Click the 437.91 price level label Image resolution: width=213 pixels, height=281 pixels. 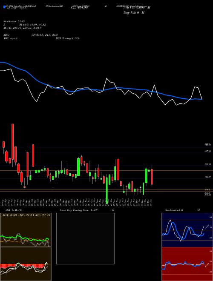pyautogui.click(x=207, y=151)
